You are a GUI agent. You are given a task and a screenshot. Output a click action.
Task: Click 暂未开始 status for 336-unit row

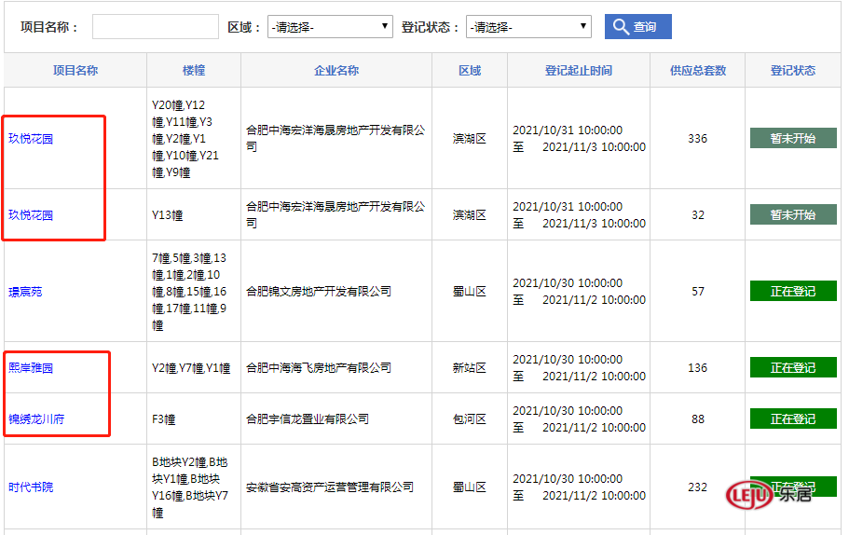(793, 138)
